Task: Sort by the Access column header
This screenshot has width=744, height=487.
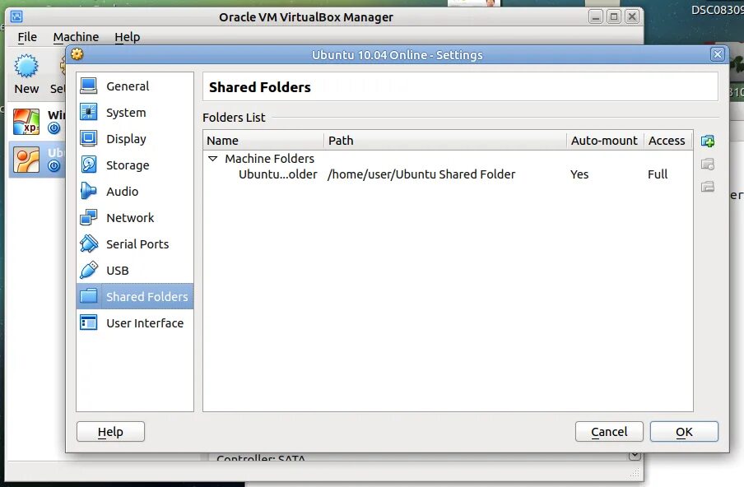Action: click(668, 141)
